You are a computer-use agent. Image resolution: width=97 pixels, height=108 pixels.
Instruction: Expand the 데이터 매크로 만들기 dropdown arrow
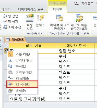click(x=65, y=29)
